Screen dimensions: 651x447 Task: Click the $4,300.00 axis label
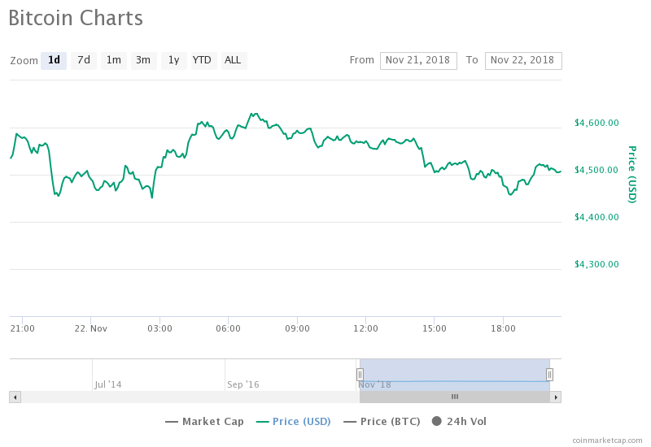[596, 264]
